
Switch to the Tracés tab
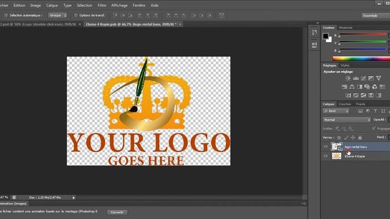tap(360, 104)
